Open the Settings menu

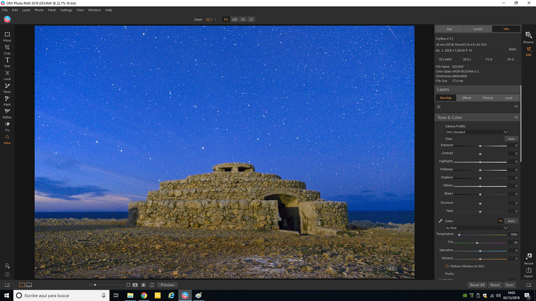66,10
